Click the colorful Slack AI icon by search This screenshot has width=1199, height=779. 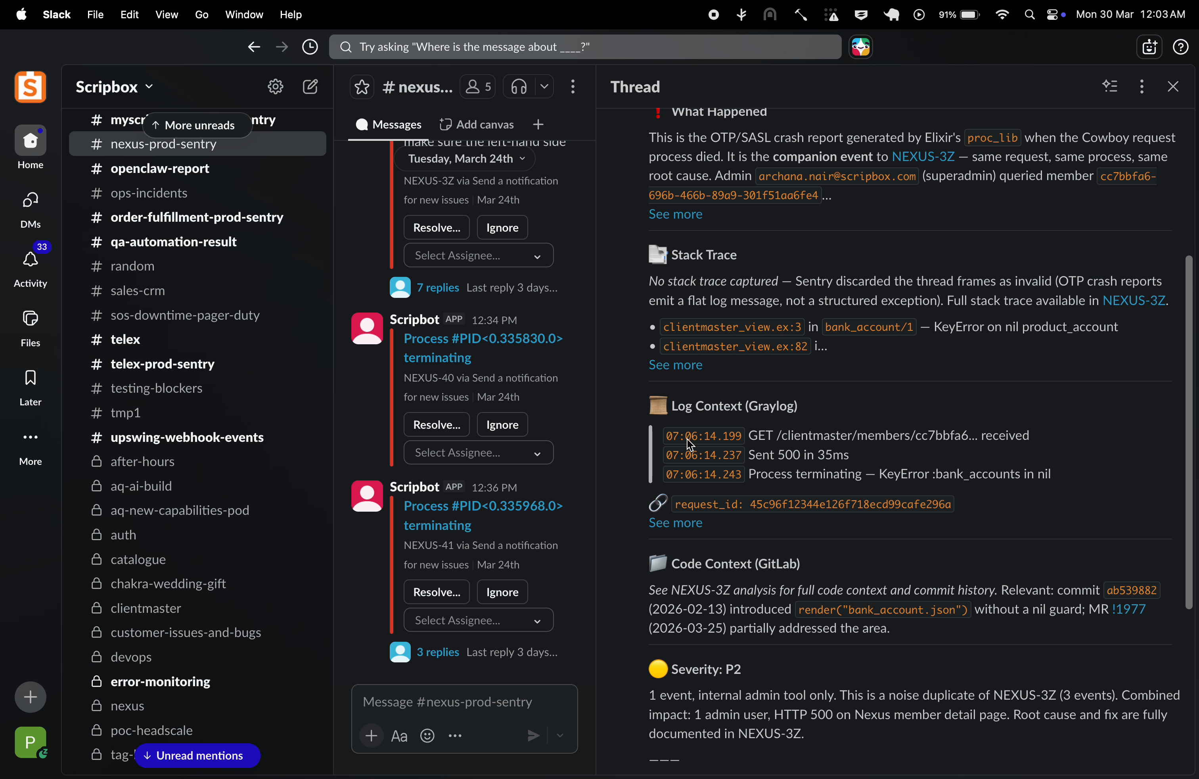[x=860, y=47]
